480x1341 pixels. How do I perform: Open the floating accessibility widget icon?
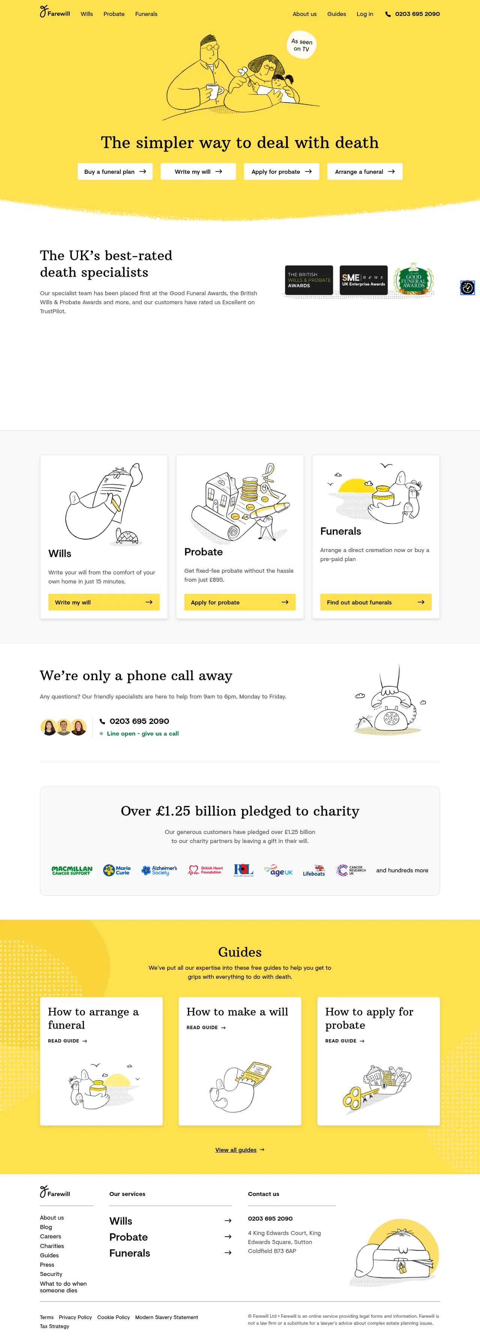point(467,287)
